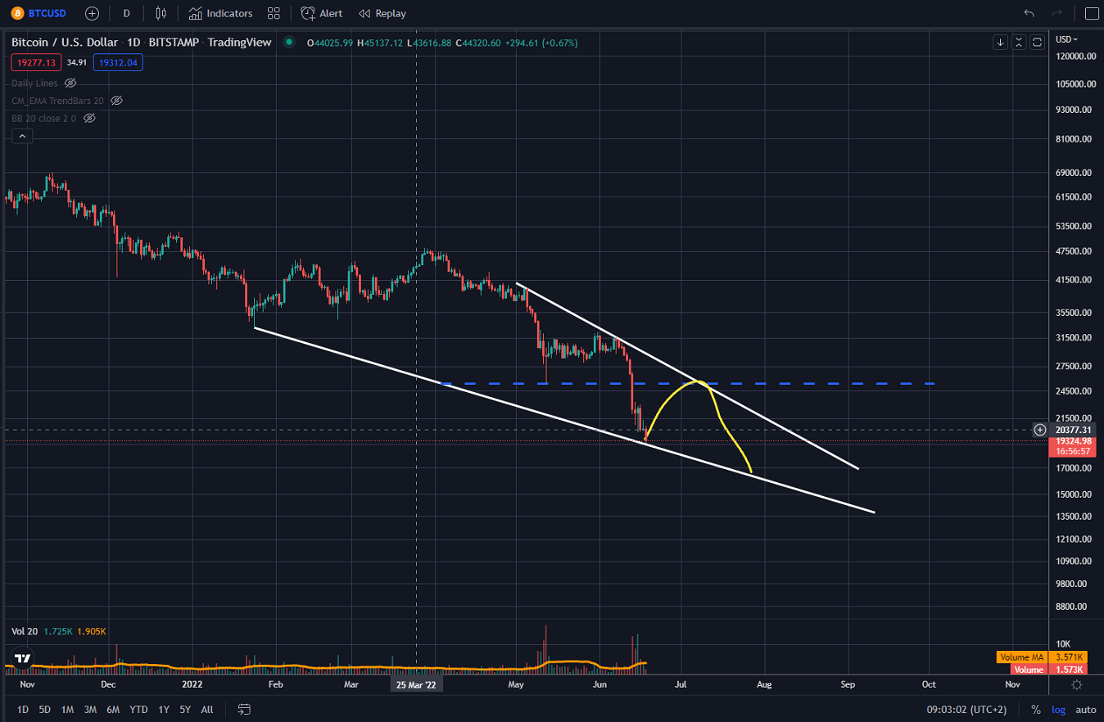Open the Indicators dialog

tap(220, 13)
